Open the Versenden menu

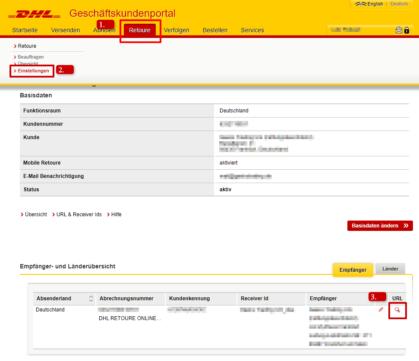[66, 30]
